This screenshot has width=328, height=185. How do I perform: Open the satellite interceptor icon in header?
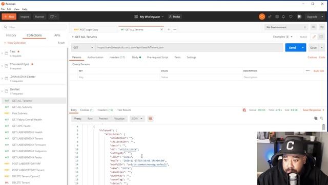(270, 16)
